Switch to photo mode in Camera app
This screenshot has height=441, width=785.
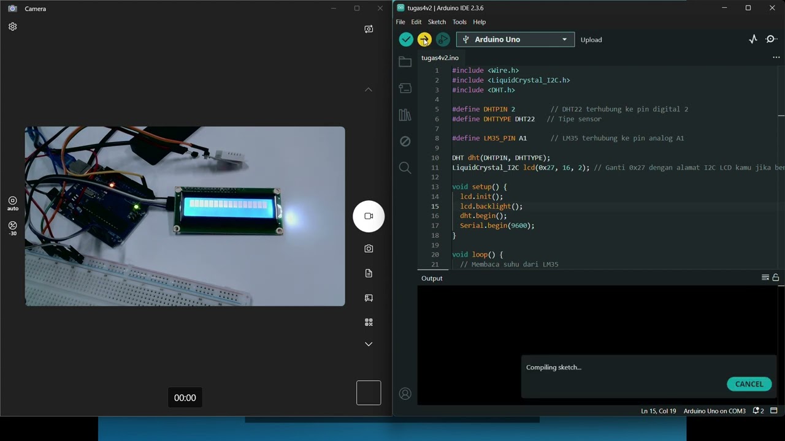coord(369,249)
